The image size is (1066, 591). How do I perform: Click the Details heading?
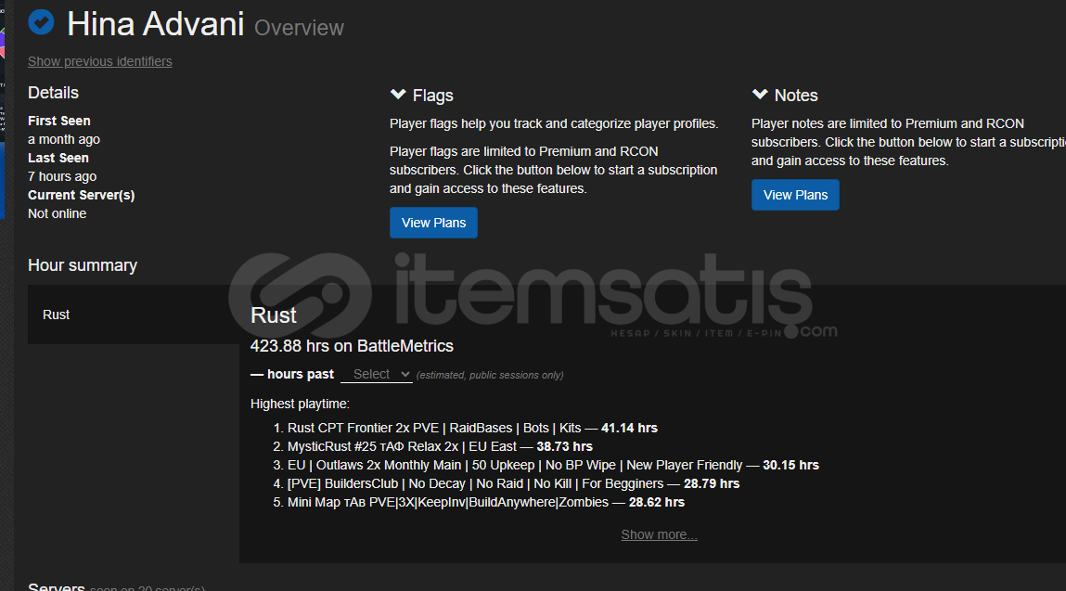point(53,93)
